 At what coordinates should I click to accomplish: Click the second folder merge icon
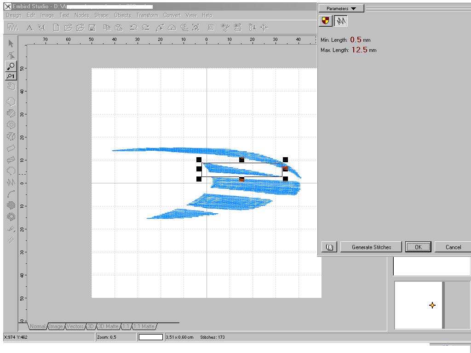click(x=80, y=28)
